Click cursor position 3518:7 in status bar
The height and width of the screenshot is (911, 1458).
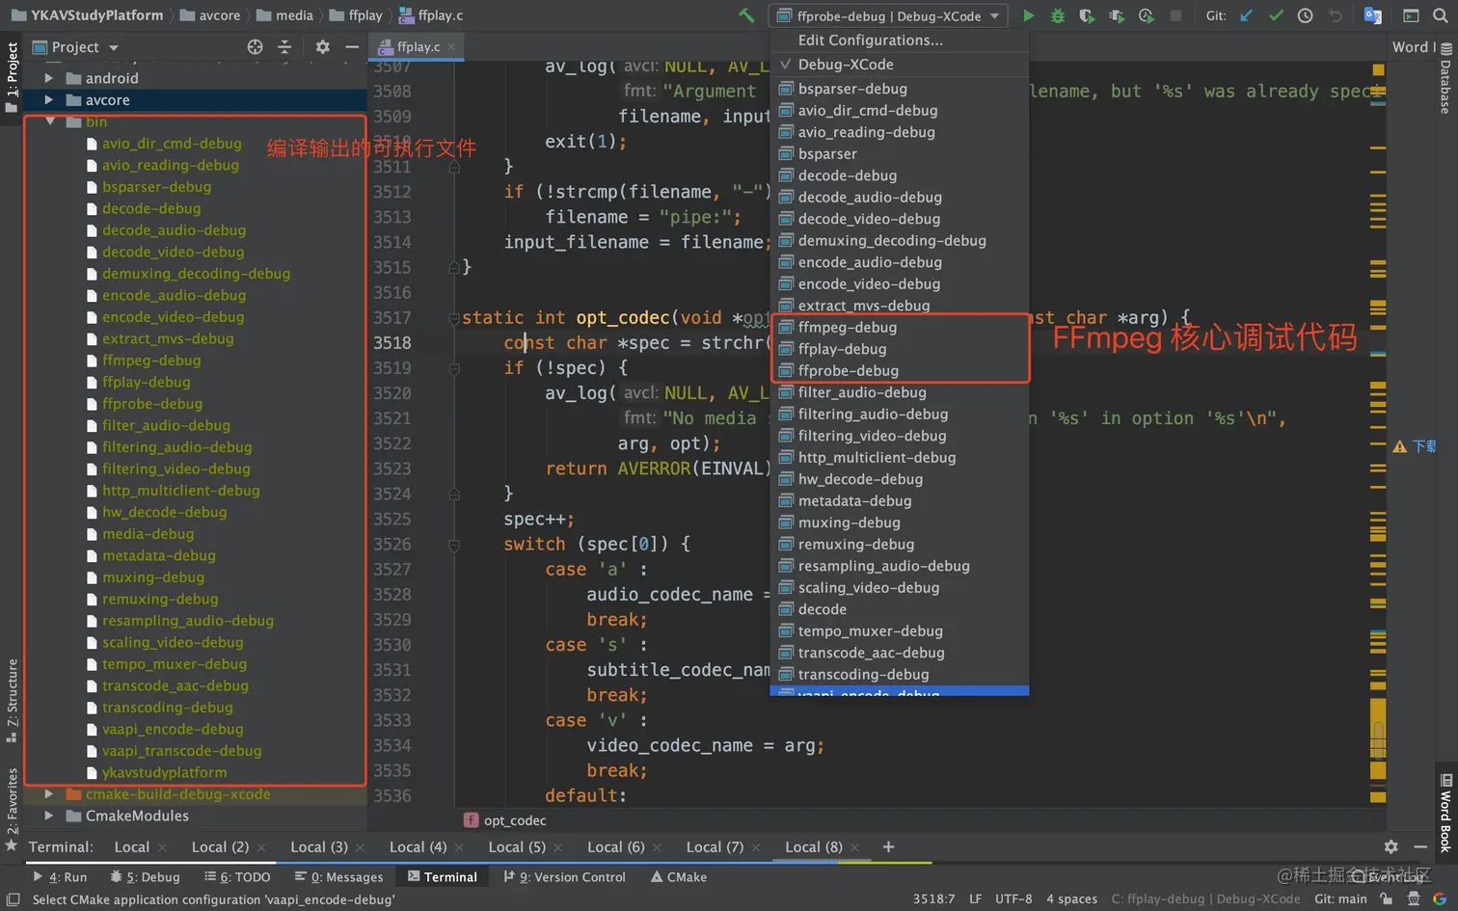[933, 898]
